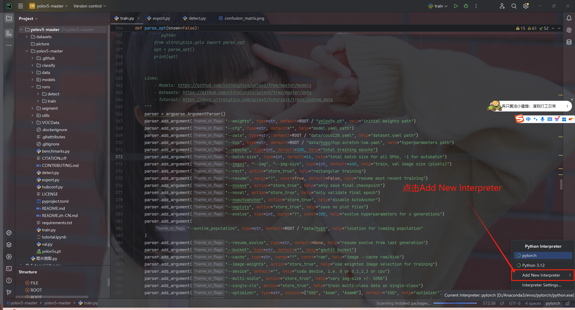Viewport: 575px width, 310px height.
Task: Switch to detect.py tab
Action: (194, 18)
